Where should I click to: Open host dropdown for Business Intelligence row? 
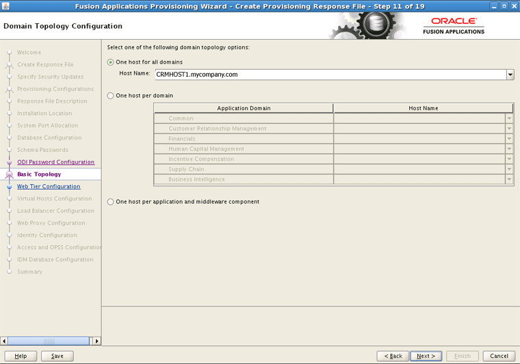[509, 179]
